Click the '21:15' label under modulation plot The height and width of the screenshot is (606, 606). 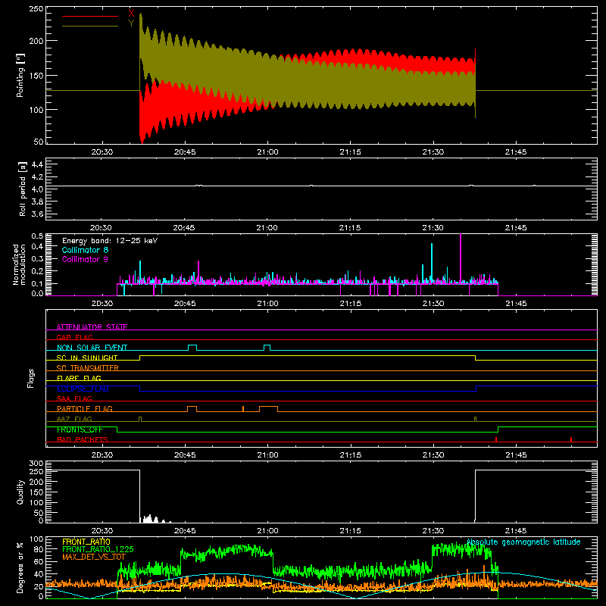[x=351, y=304]
